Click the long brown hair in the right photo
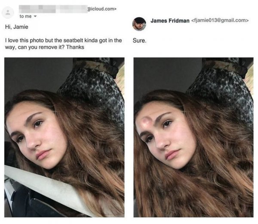 [x=219, y=172]
